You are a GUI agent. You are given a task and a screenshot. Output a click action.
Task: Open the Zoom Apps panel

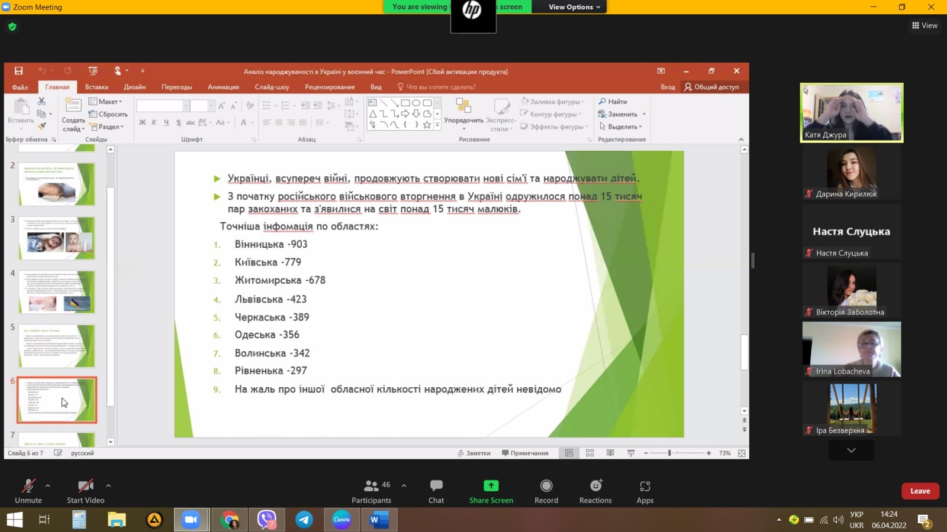coord(645,491)
